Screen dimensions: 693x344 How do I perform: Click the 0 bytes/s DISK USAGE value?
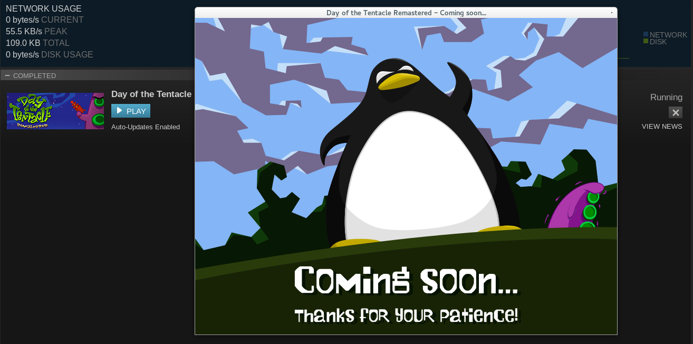point(50,55)
